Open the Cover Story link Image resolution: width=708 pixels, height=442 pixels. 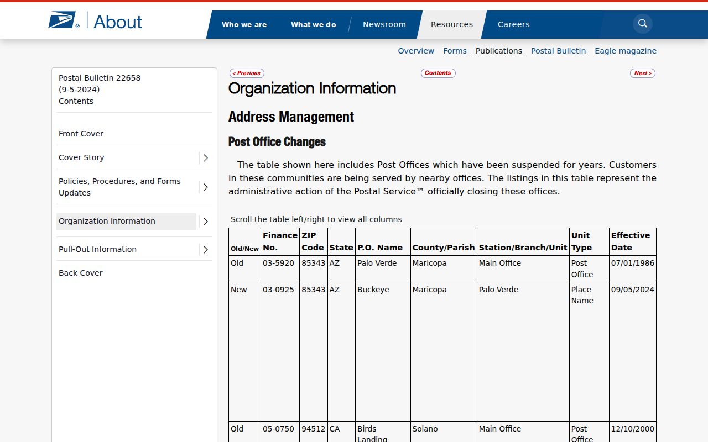tap(81, 157)
